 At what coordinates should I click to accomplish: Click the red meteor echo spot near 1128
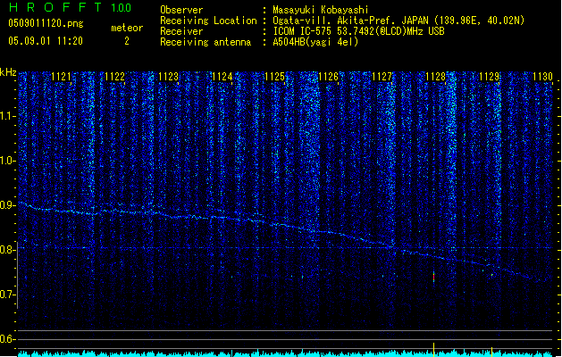[x=433, y=277]
